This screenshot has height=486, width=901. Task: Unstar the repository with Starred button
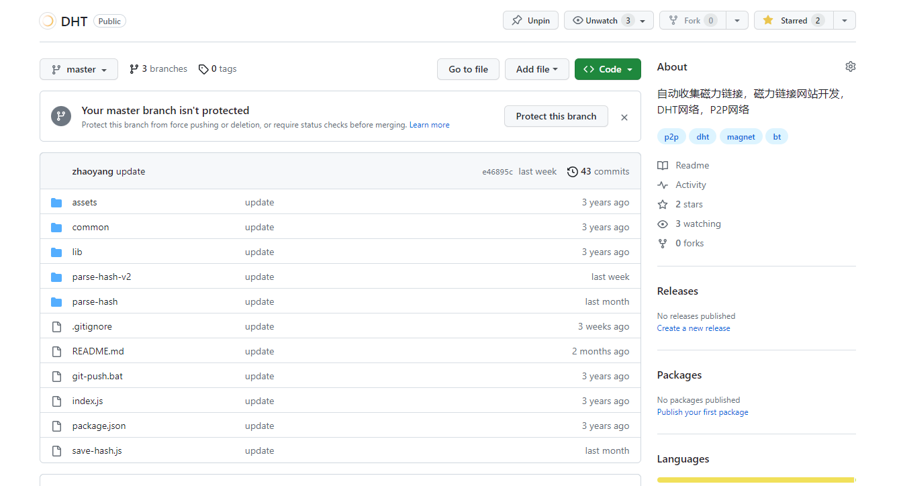[794, 21]
